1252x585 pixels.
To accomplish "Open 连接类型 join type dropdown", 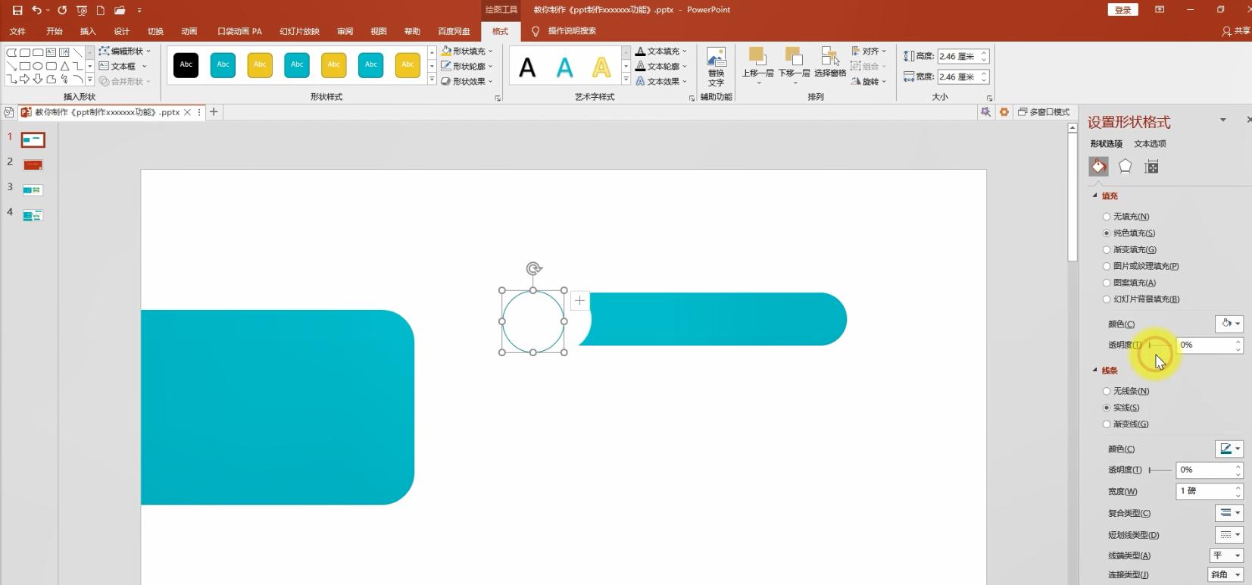I will [1225, 575].
